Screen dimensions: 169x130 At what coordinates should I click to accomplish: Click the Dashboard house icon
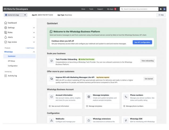[x=6, y=23]
